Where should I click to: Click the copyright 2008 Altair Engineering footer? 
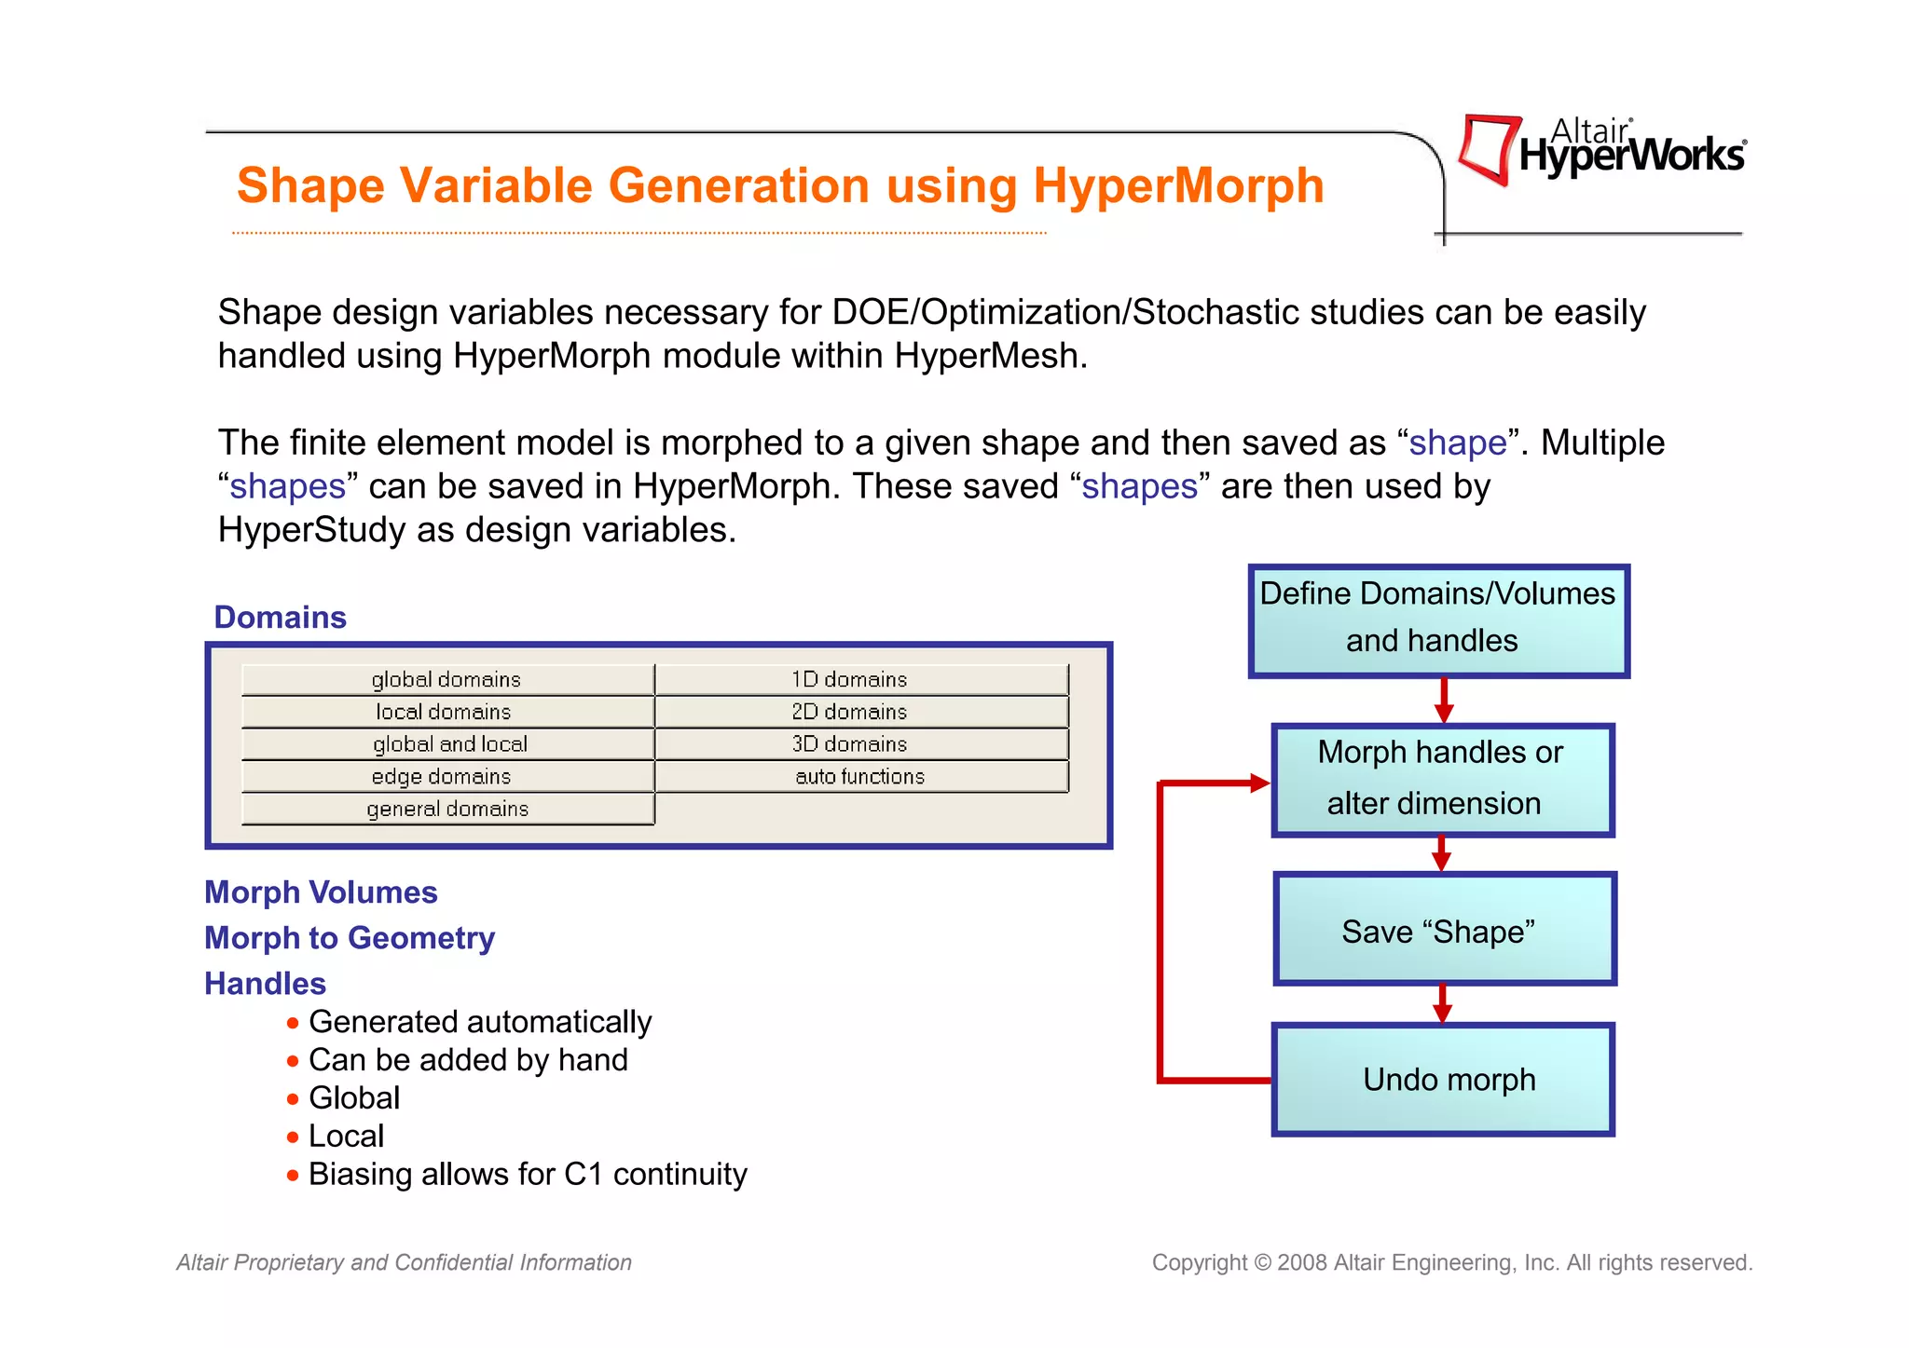click(x=1452, y=1263)
